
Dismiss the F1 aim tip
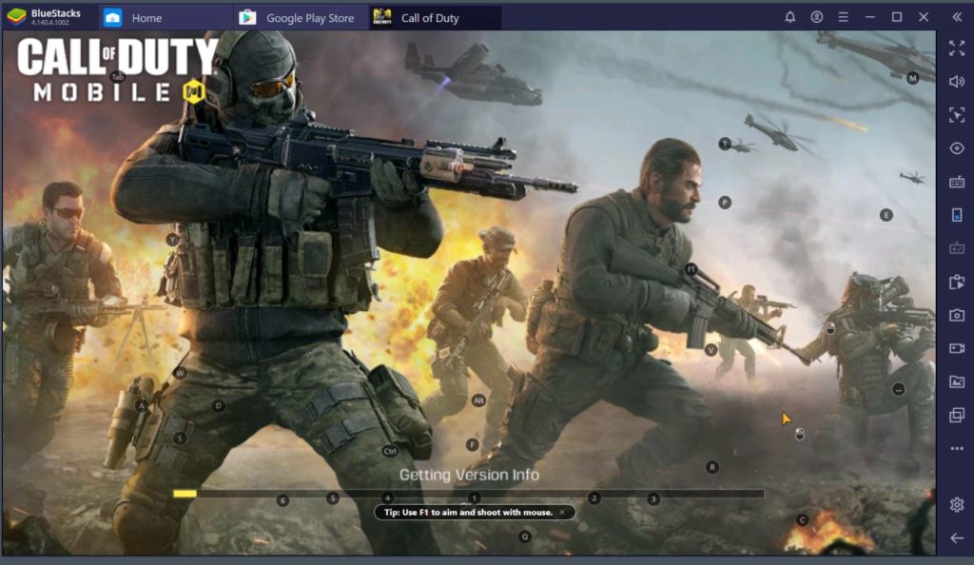click(x=562, y=513)
